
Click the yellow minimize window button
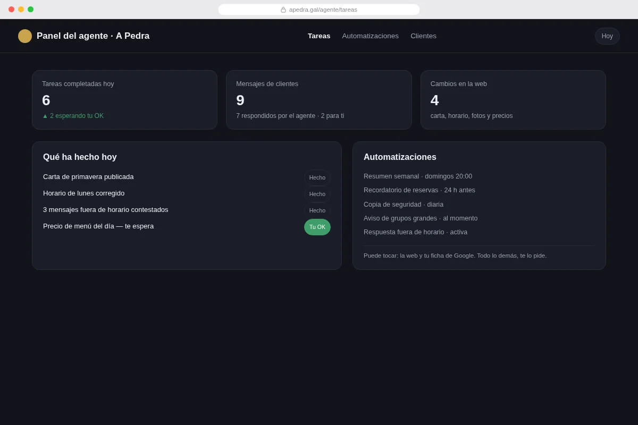point(21,10)
